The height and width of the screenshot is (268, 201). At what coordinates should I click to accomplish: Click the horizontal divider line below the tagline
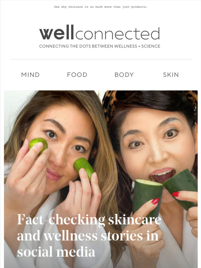tap(101, 59)
